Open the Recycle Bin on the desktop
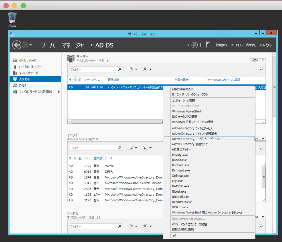 tap(12, 20)
